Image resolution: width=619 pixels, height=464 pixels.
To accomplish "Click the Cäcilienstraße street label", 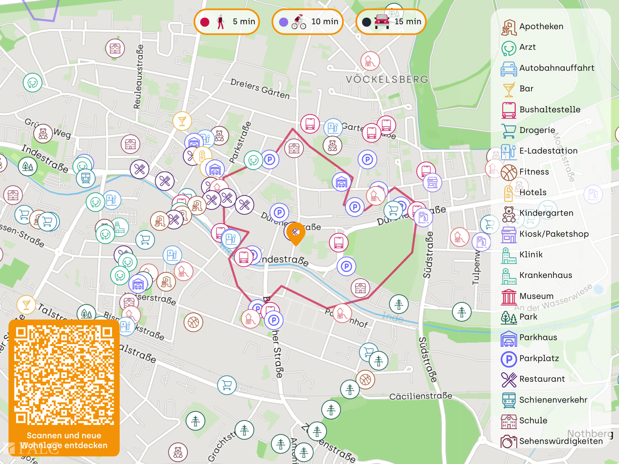I will [421, 396].
